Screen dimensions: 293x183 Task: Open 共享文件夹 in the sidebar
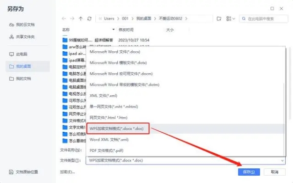coord(22,37)
